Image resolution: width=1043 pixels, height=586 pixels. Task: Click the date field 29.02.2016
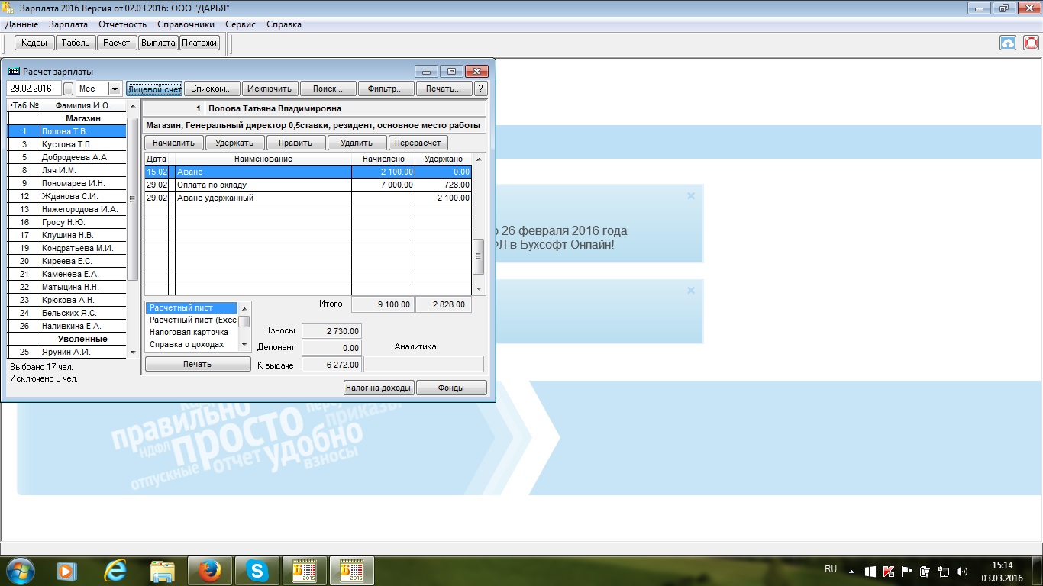[34, 89]
